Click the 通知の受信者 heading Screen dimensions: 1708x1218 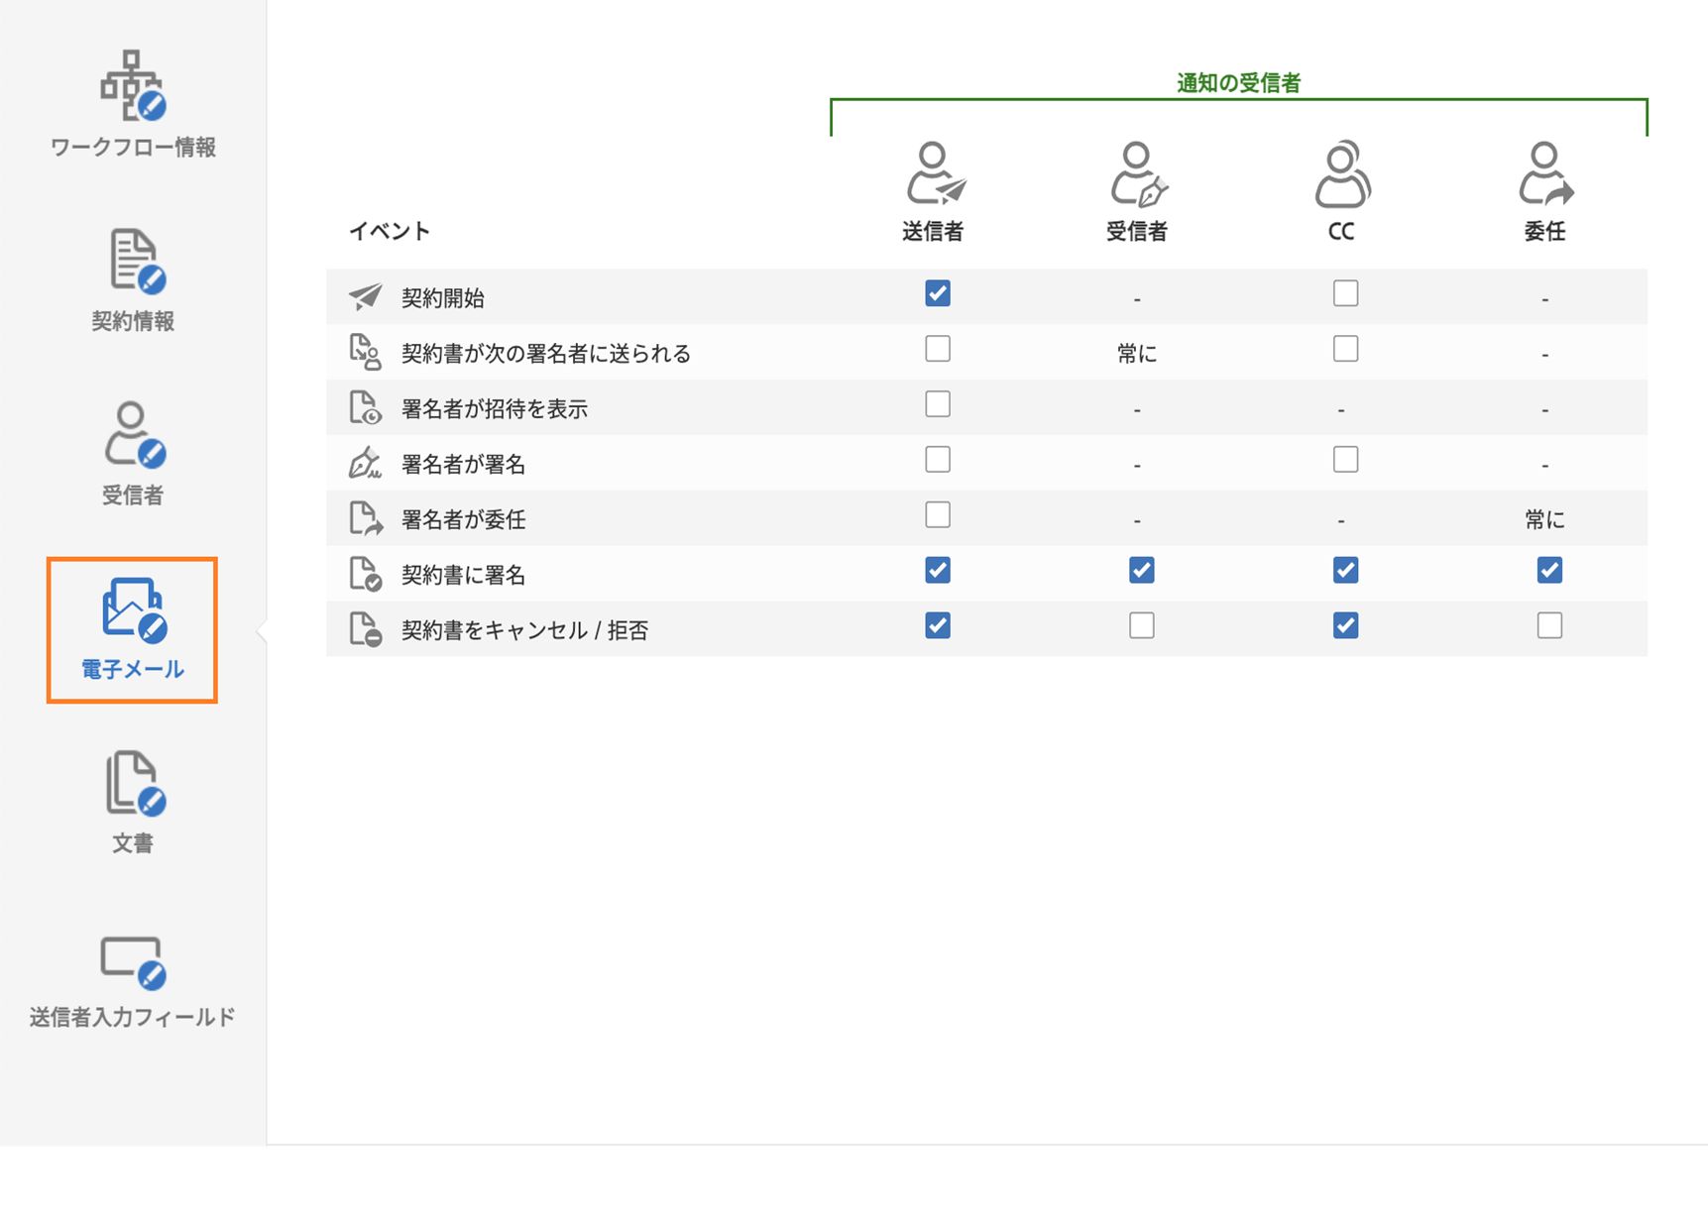(1238, 83)
